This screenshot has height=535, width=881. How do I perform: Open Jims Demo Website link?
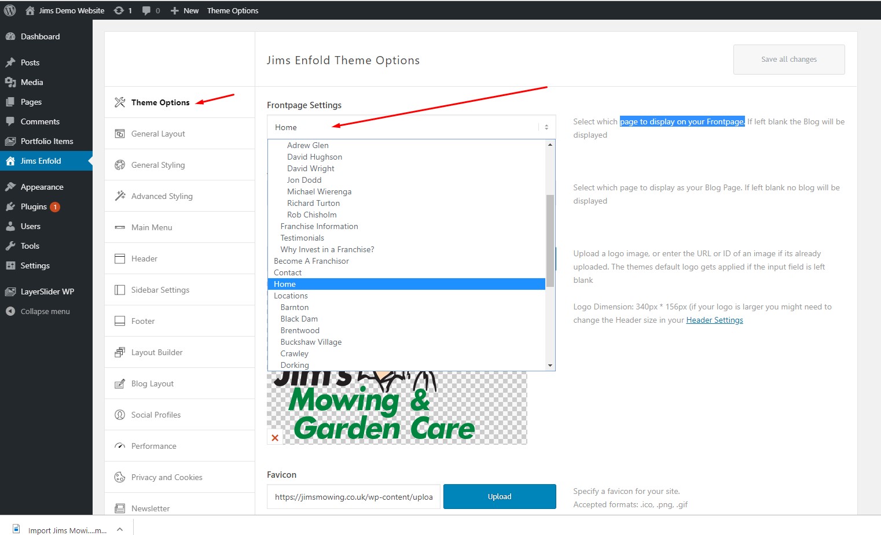tap(65, 10)
